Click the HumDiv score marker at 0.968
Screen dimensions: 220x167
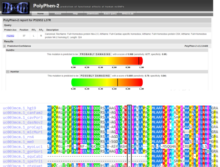click(139, 61)
